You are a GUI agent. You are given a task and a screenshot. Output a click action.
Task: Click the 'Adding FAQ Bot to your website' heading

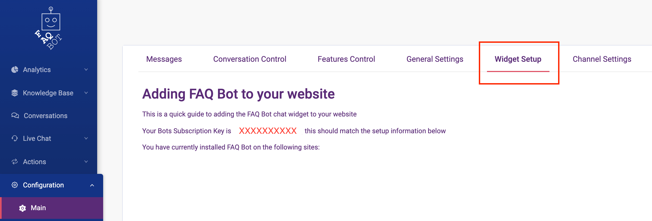click(238, 94)
